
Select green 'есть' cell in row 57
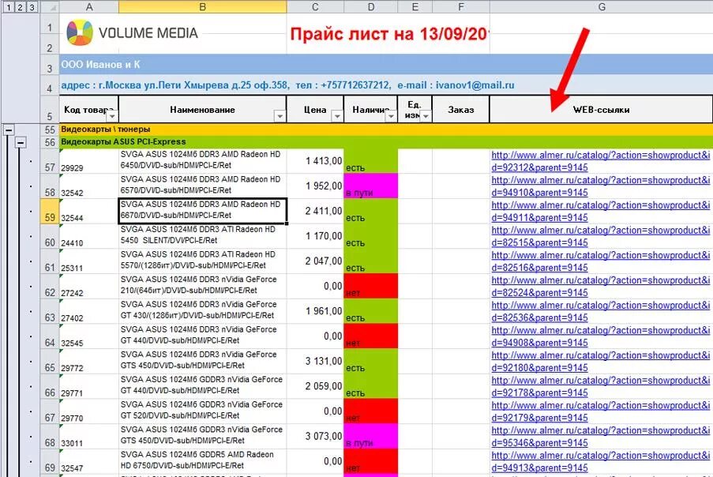371,161
